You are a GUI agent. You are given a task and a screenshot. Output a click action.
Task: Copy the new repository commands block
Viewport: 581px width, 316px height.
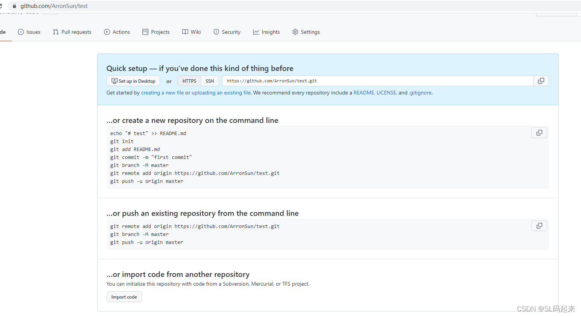539,133
